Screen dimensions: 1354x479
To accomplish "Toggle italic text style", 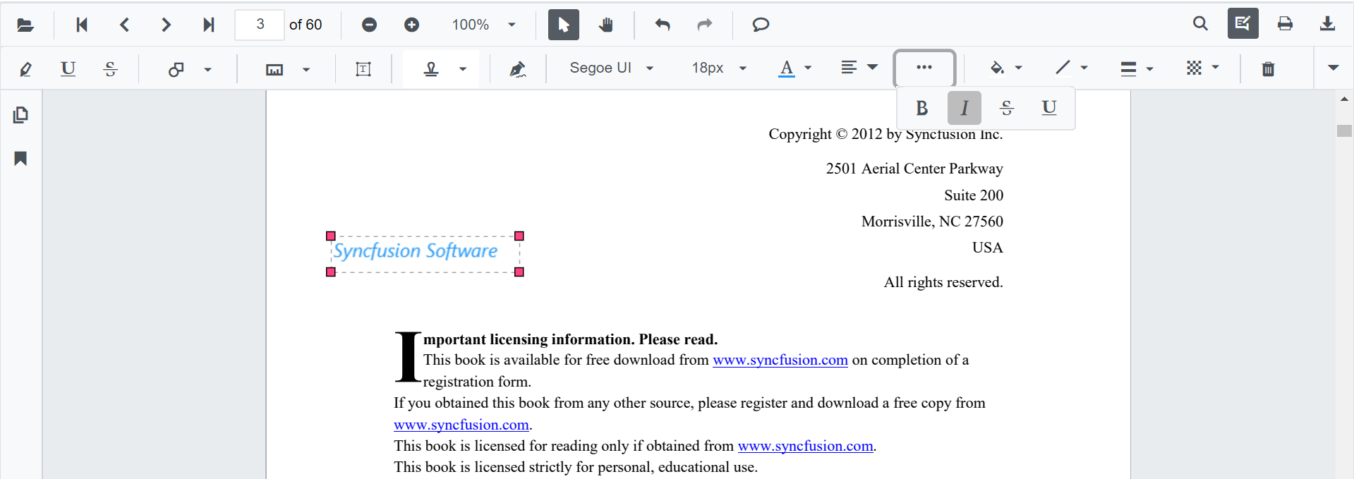I will (x=964, y=108).
